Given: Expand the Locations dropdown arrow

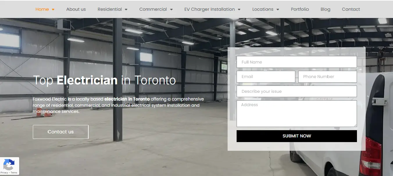Looking at the screenshot, I should (x=278, y=10).
